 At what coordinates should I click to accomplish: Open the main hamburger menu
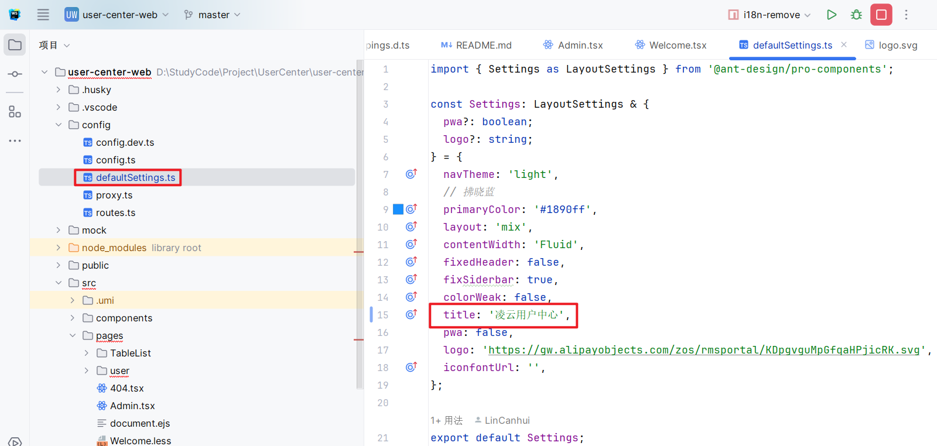(x=43, y=15)
